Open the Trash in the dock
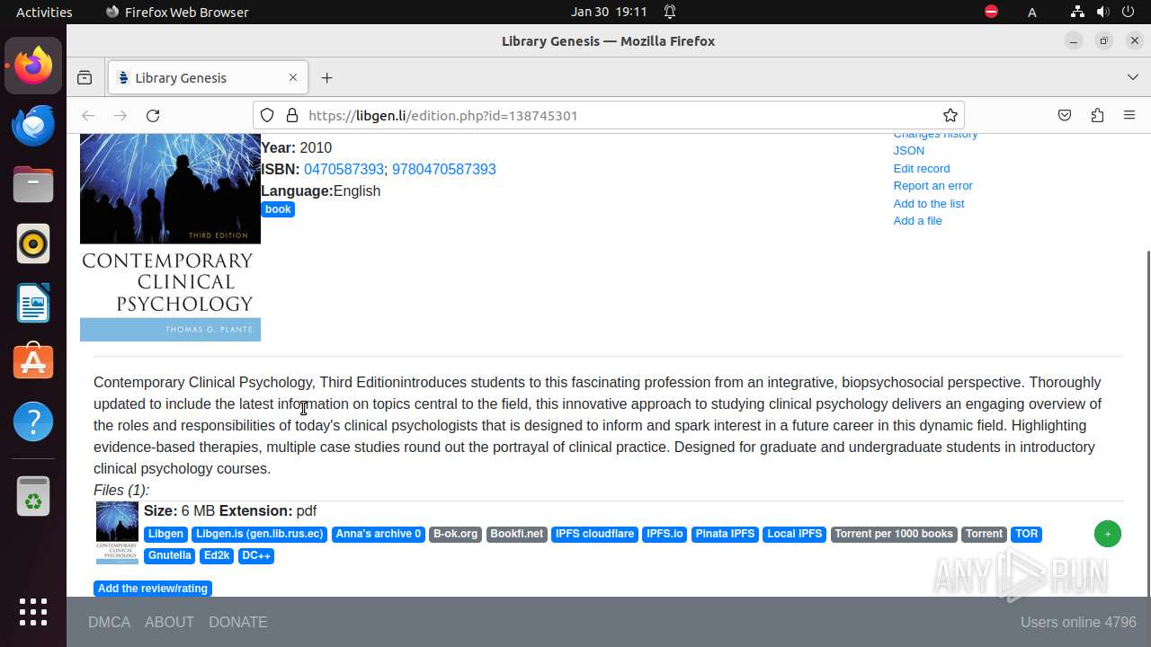Screen dimensions: 1151x647 point(33,497)
